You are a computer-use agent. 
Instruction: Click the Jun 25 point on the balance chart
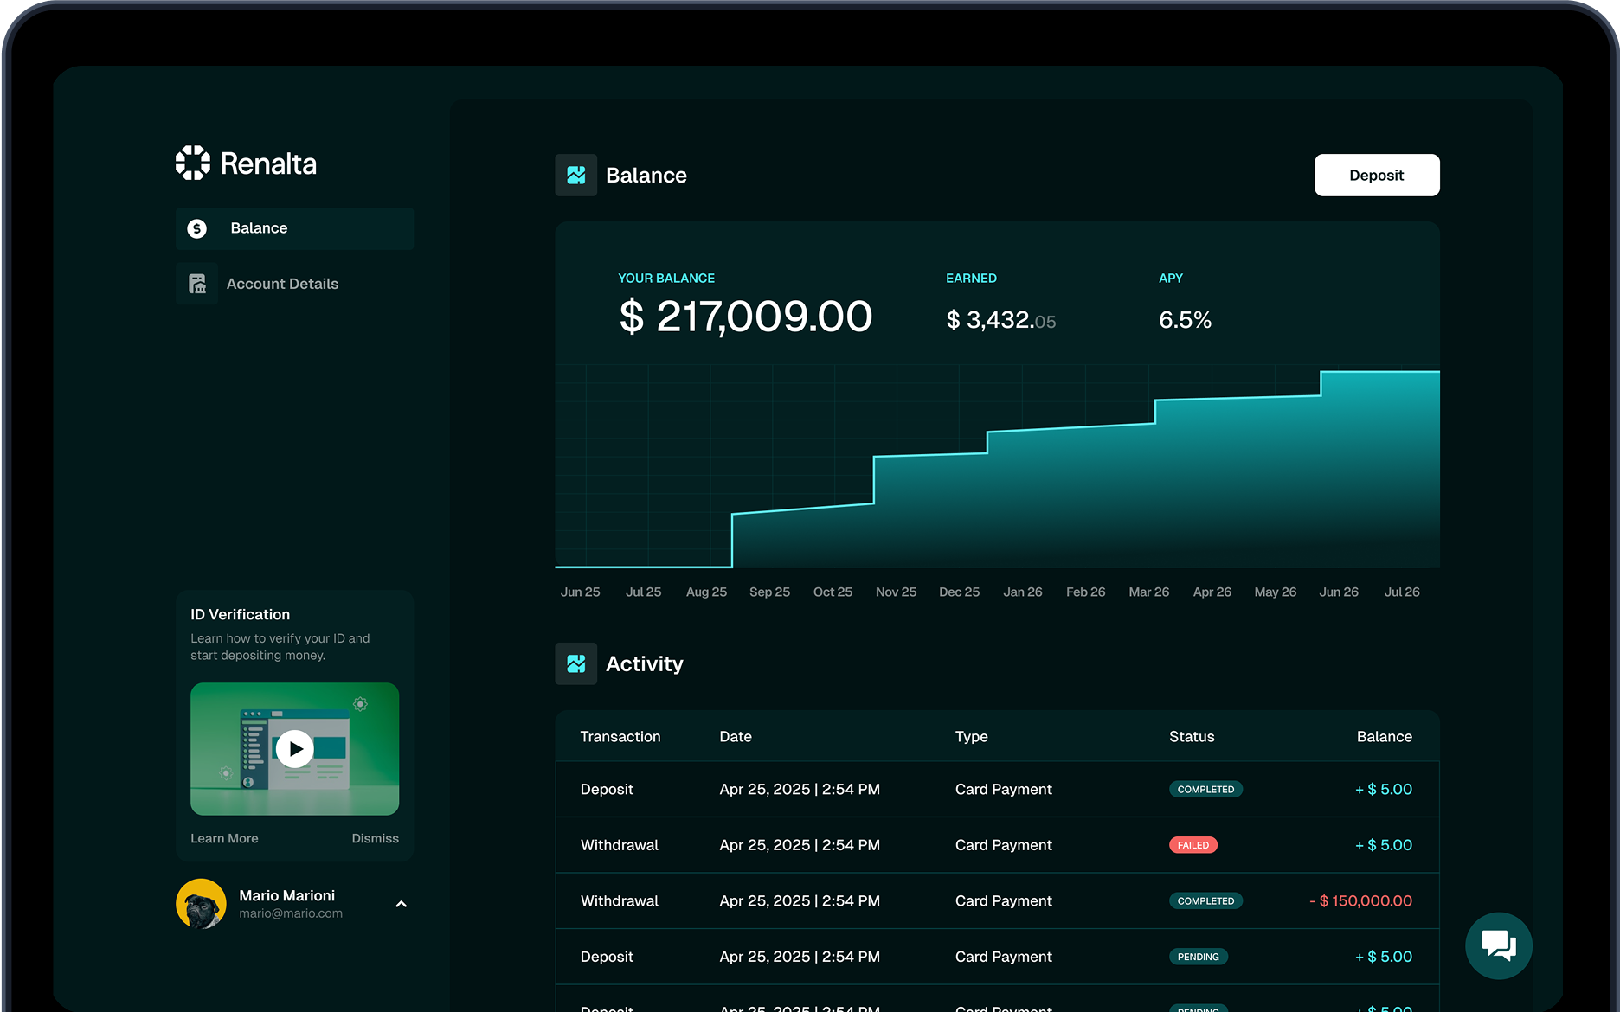click(580, 592)
